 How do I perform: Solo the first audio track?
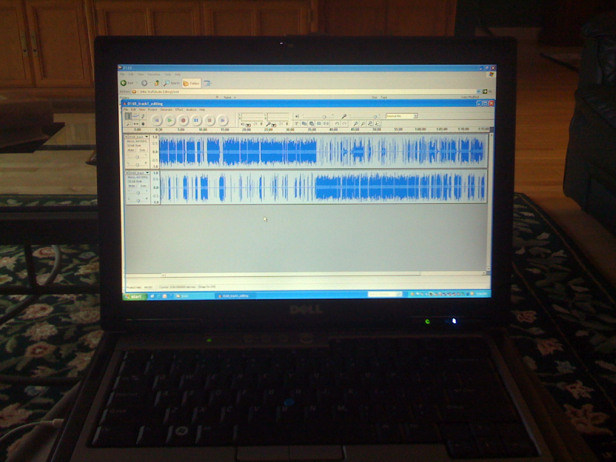click(x=143, y=150)
